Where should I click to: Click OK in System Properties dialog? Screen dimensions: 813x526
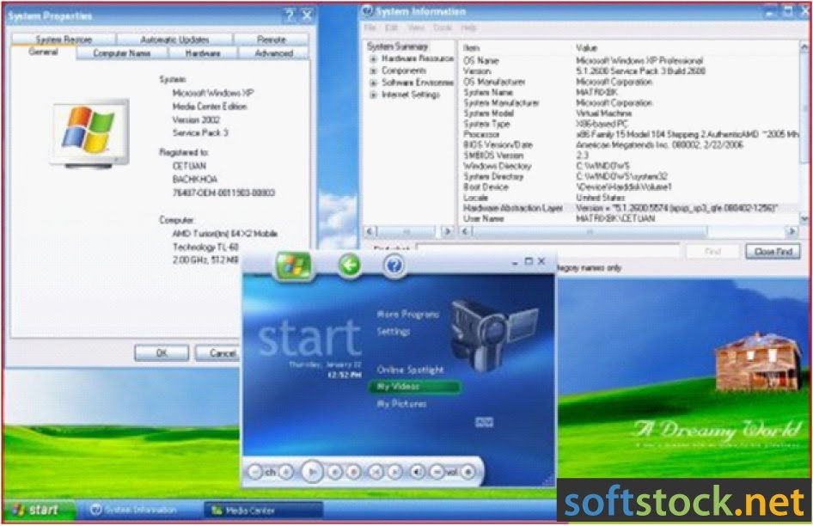[162, 353]
